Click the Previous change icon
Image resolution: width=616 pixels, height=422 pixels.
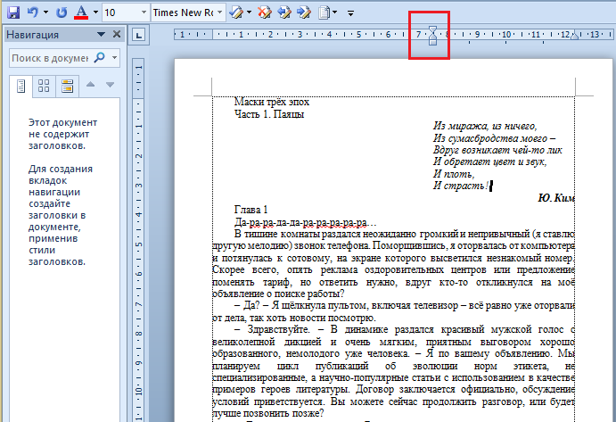coord(284,12)
